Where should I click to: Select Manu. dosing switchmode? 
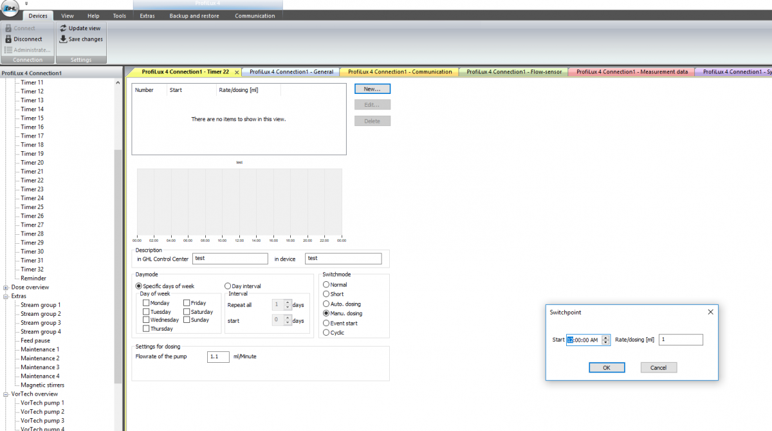[326, 313]
